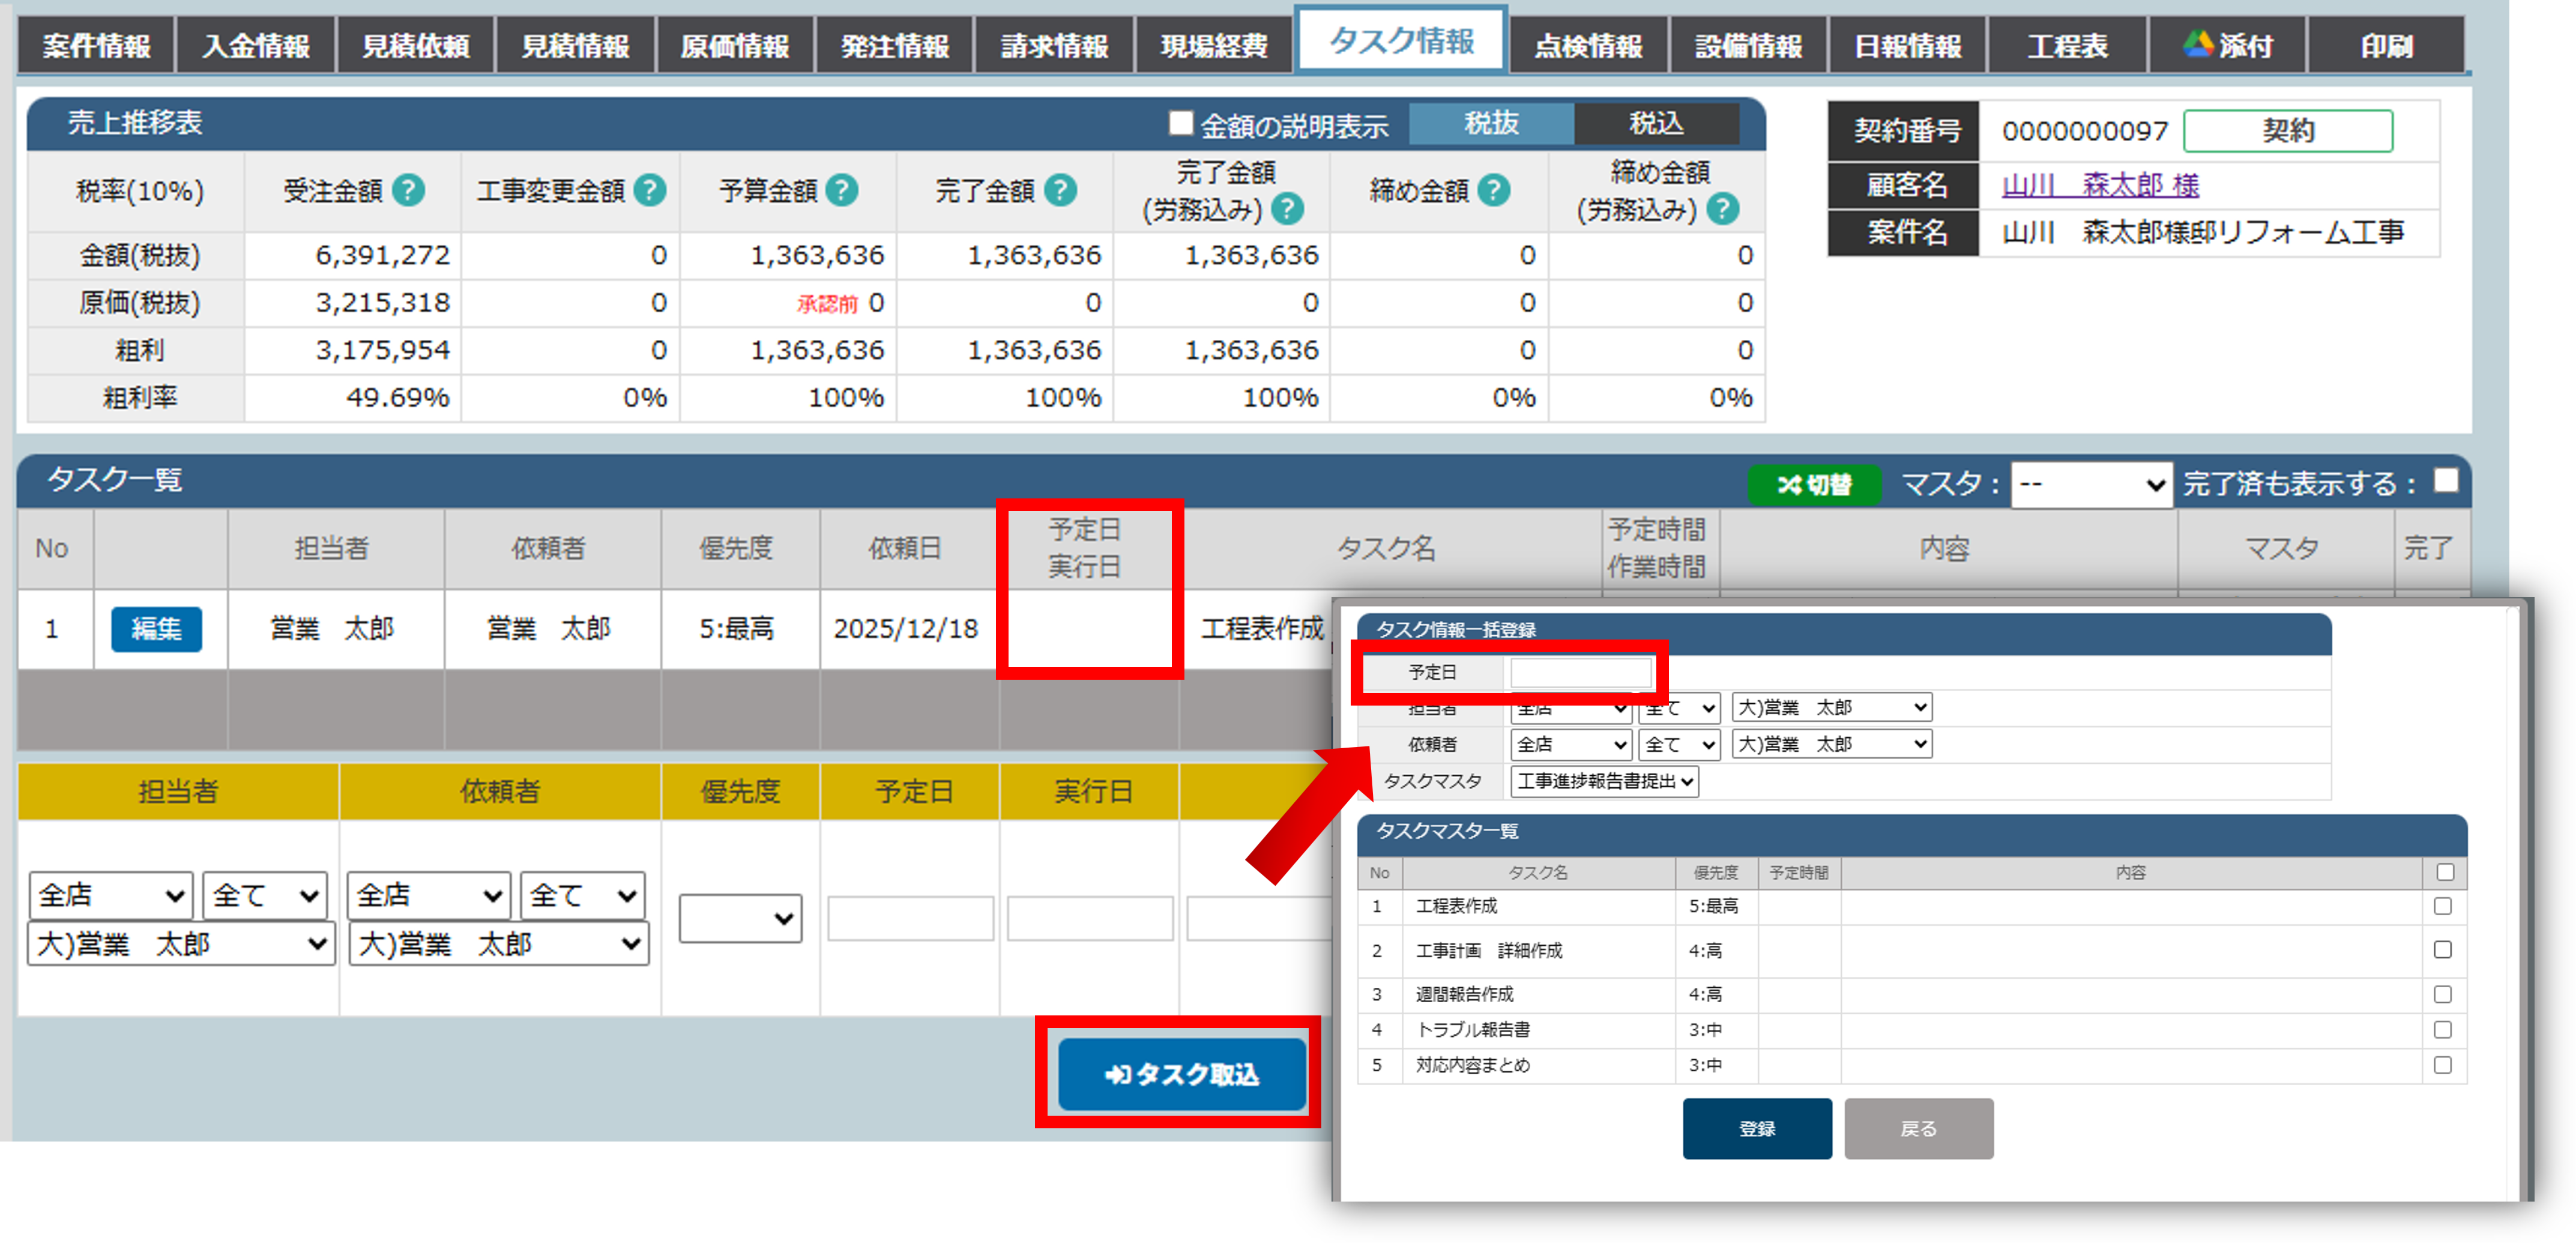Click the help icon beside 予算金額
Image resolution: width=2576 pixels, height=1243 pixels.
[842, 190]
